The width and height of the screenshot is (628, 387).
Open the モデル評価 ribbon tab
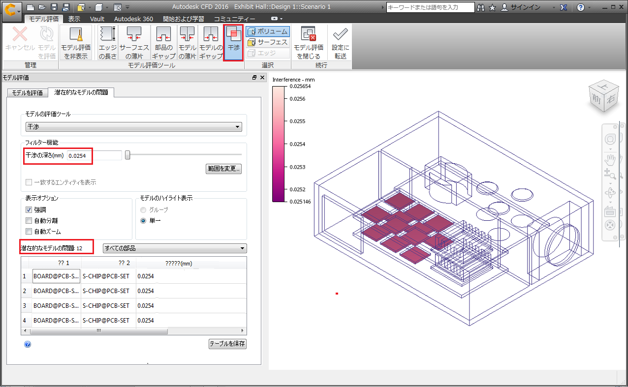click(x=44, y=19)
